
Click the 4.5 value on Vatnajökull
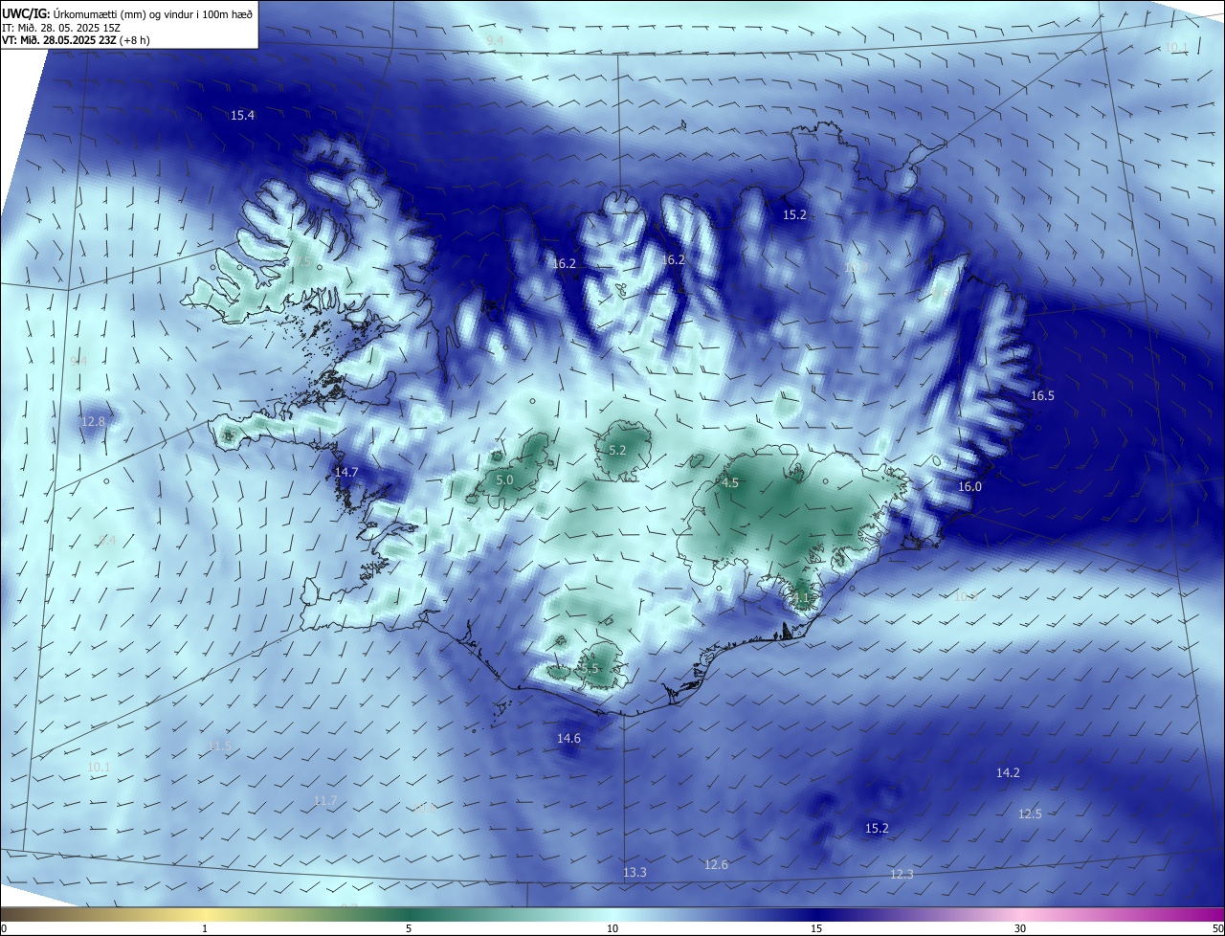click(x=730, y=482)
